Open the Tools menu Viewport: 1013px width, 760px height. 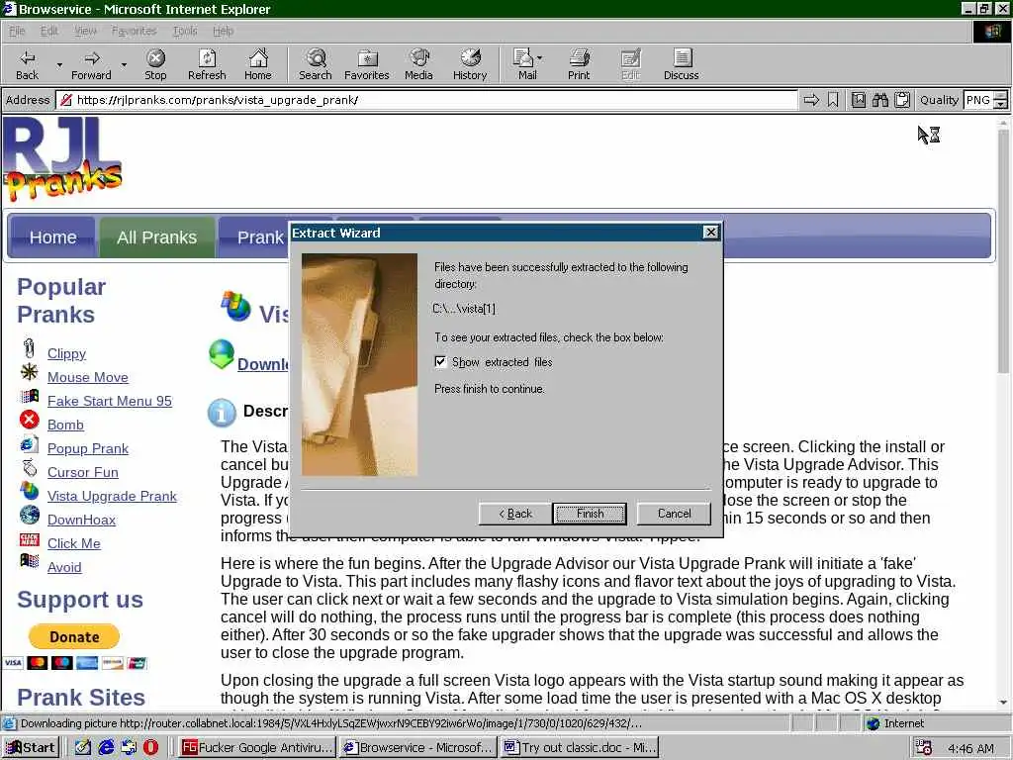tap(185, 31)
